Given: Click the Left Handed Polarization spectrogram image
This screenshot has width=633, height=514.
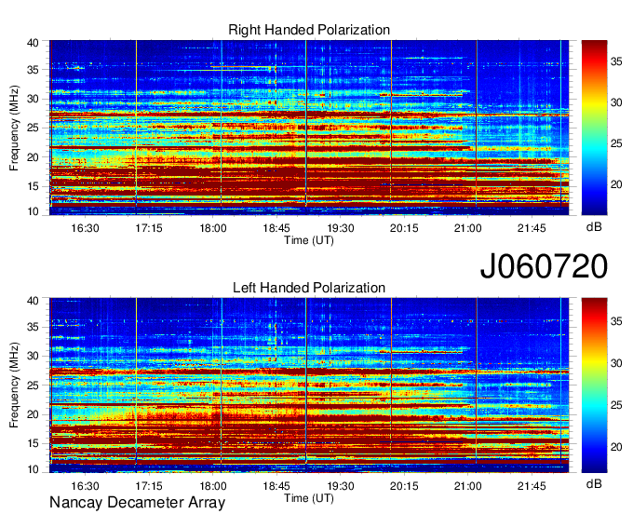Looking at the screenshot, I should pos(309,385).
